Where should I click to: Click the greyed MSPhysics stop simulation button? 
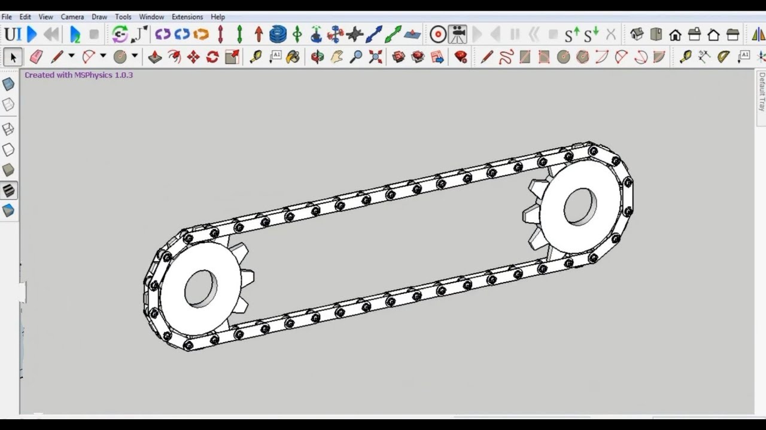tap(94, 35)
